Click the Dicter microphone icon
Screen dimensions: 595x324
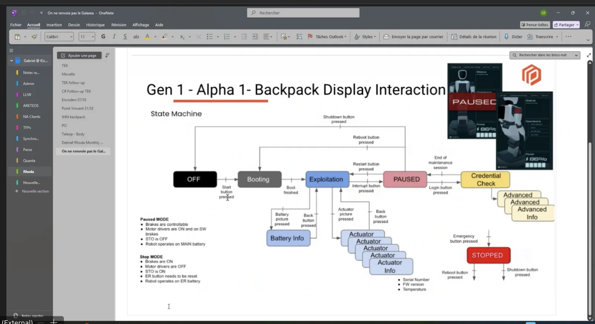pyautogui.click(x=506, y=36)
